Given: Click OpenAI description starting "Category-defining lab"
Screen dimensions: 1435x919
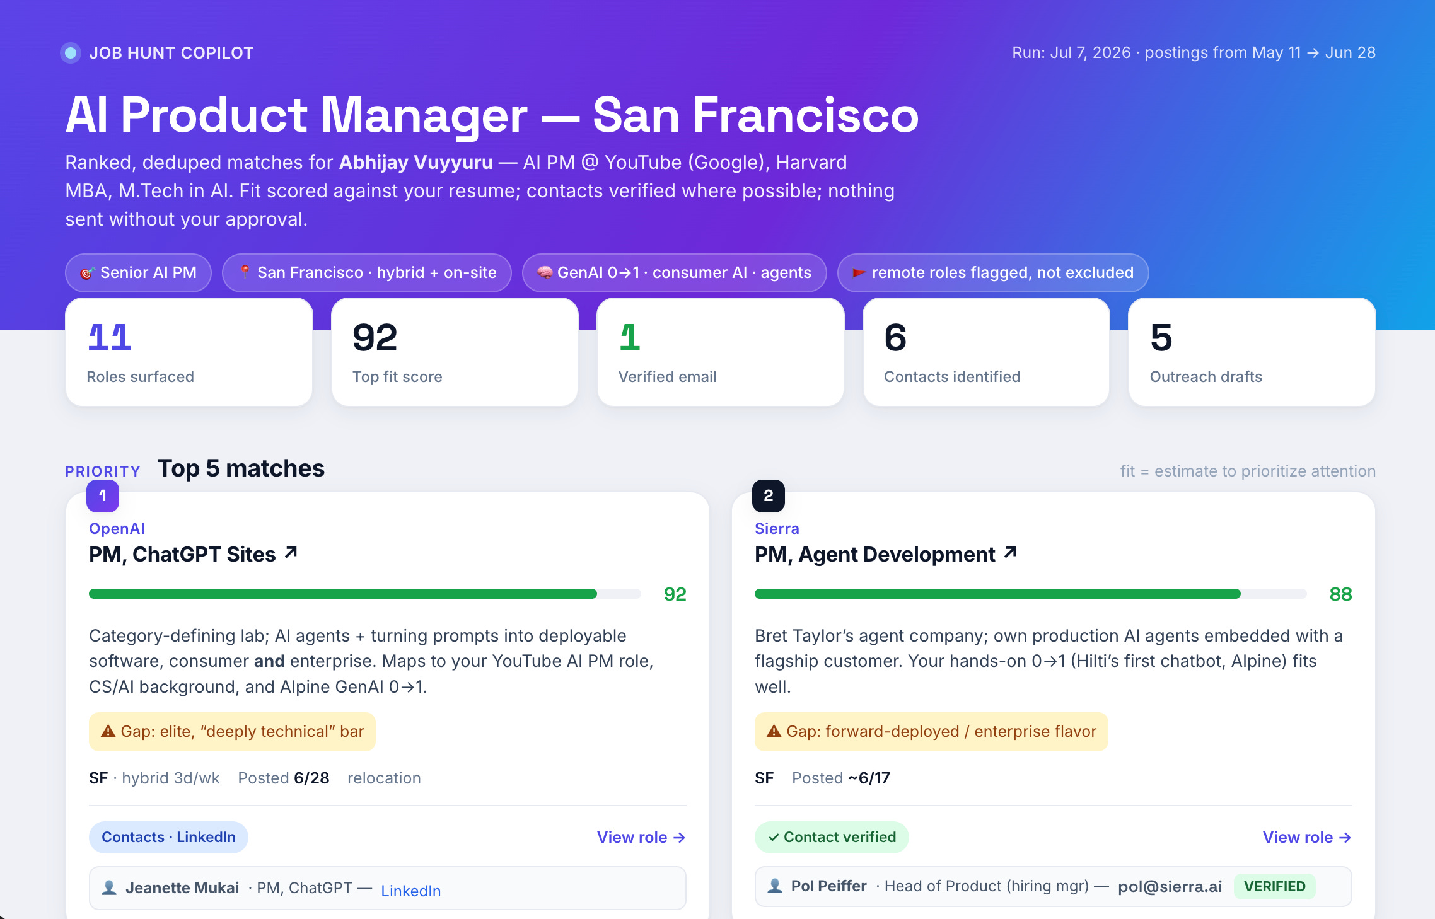Looking at the screenshot, I should click(371, 661).
